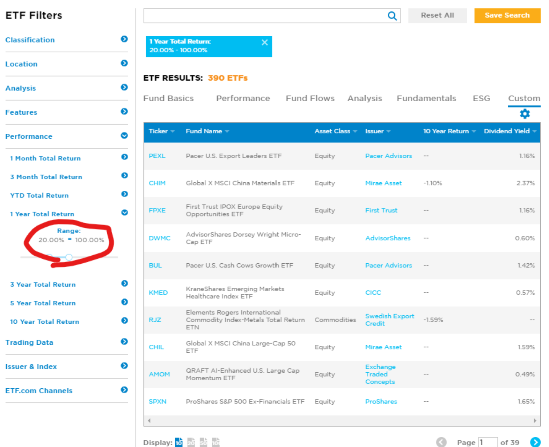Expand the Location filter section
The height and width of the screenshot is (447, 549).
pyautogui.click(x=124, y=63)
